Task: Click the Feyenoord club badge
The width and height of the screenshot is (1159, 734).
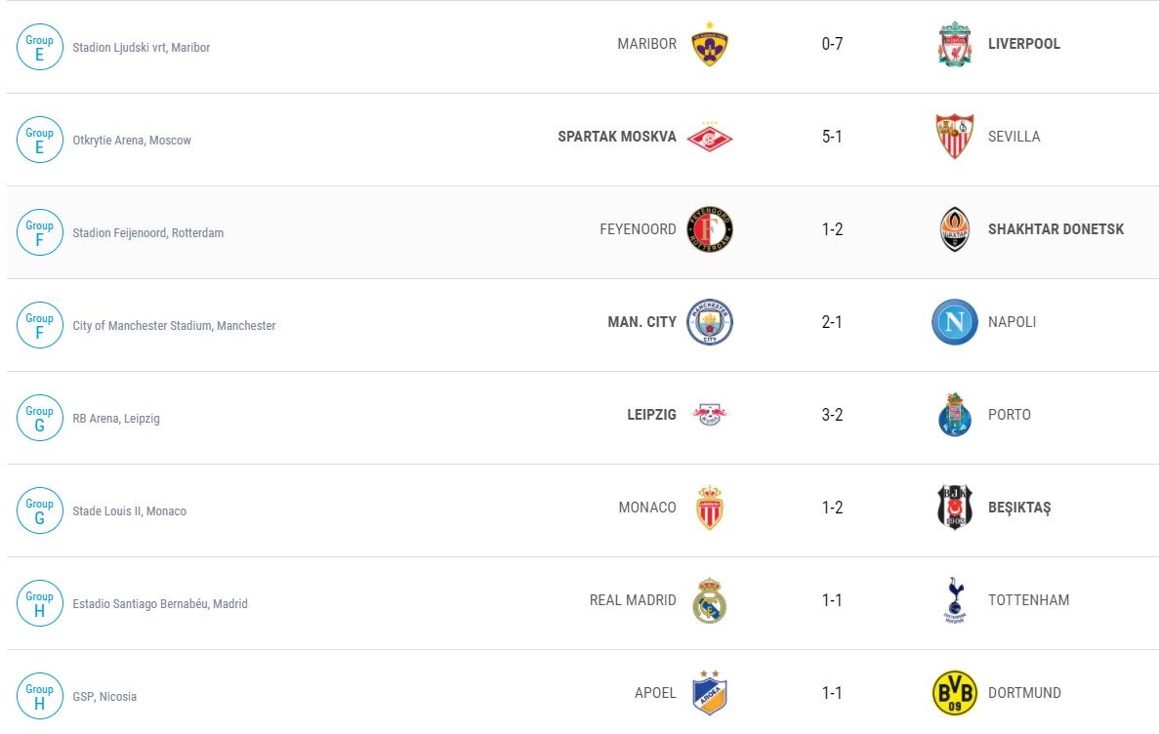Action: (710, 229)
